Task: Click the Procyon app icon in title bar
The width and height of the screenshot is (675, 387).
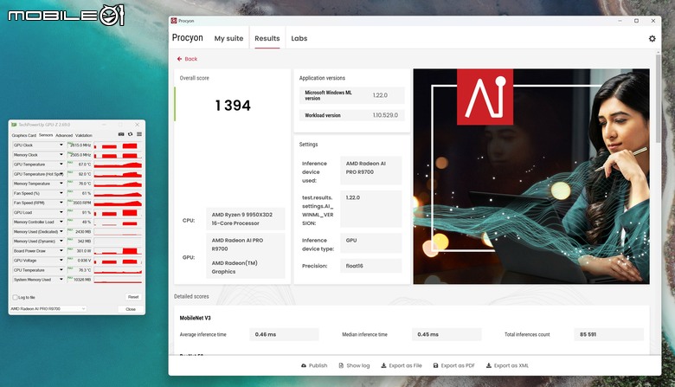Action: pyautogui.click(x=174, y=21)
